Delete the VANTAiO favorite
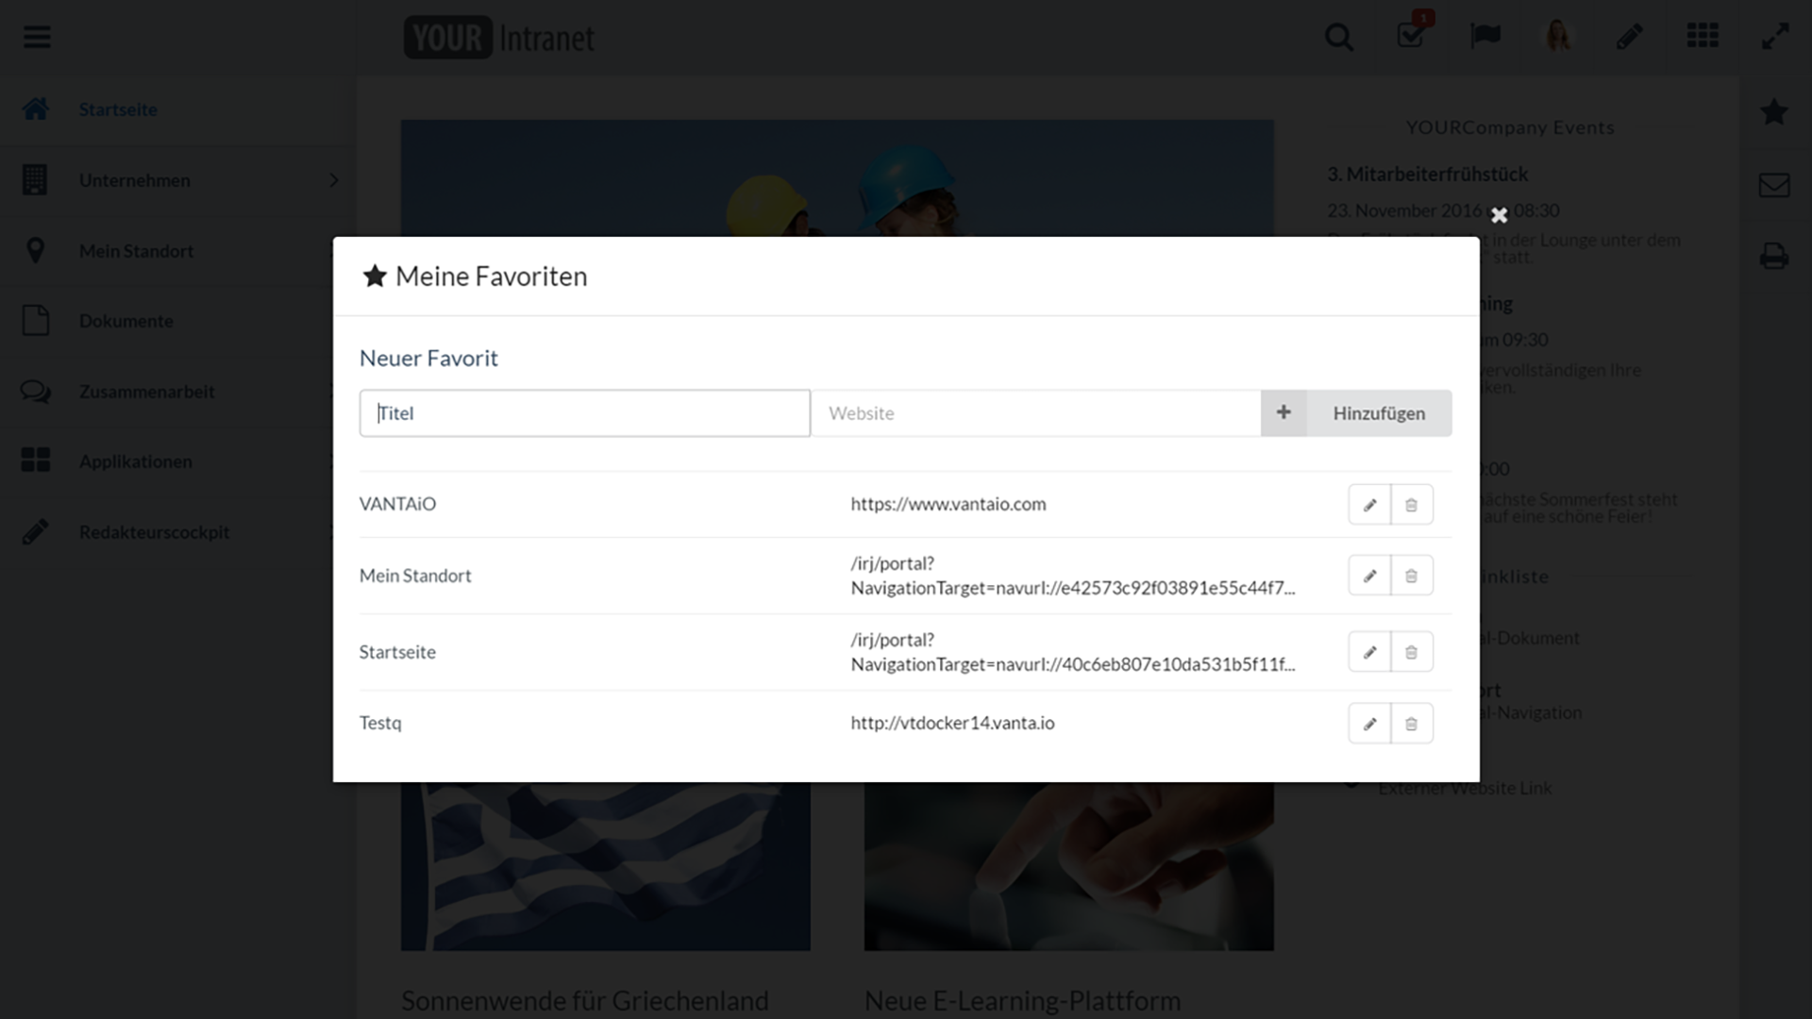Viewport: 1812px width, 1019px height. click(1412, 505)
